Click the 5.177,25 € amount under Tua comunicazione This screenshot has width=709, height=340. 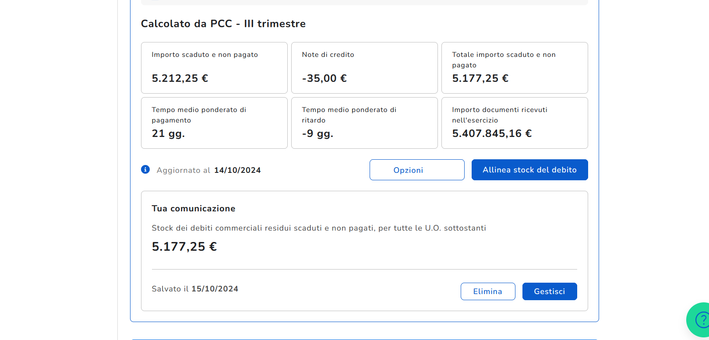184,247
